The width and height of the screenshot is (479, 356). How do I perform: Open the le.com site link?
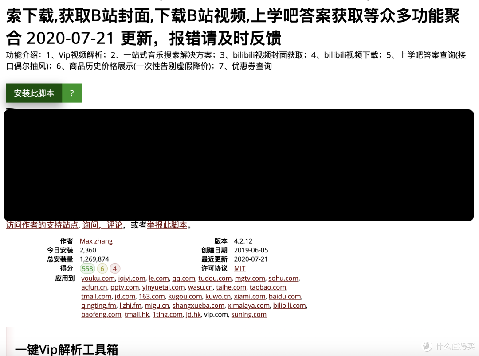(158, 278)
